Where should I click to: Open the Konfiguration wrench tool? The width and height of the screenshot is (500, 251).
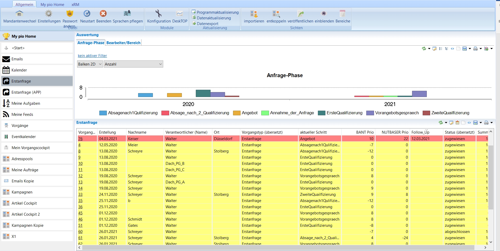158,14
